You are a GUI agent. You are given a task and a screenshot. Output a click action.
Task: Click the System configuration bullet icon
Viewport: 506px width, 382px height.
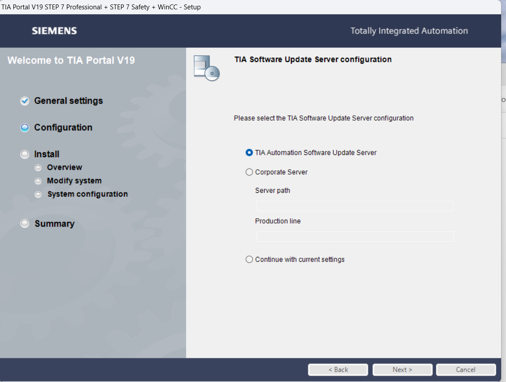click(x=38, y=194)
